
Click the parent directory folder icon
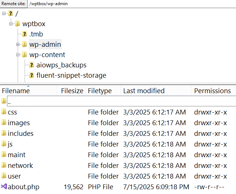click(x=4, y=101)
